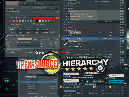Click the cube icon in Last Icons
Image resolution: width=129 pixels, height=97 pixels.
pyautogui.click(x=36, y=53)
